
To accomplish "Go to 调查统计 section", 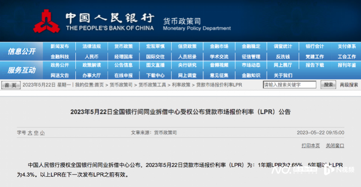I will 283,46.
